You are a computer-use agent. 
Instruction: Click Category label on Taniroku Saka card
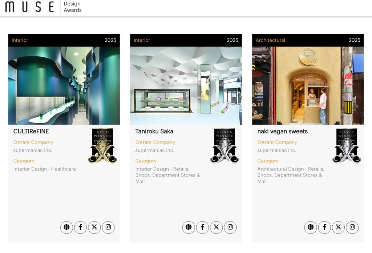[x=146, y=161]
